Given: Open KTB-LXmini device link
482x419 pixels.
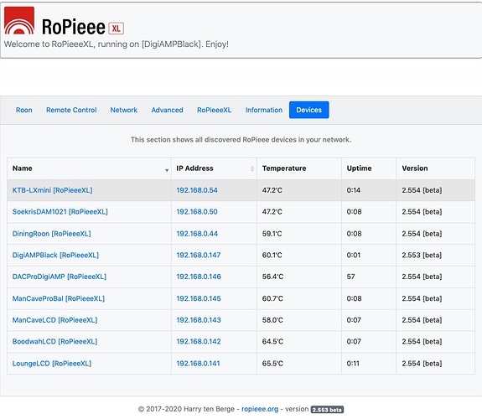Looking at the screenshot, I should tap(52, 190).
